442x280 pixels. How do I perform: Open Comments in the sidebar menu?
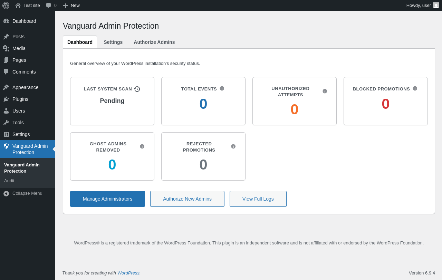point(28,72)
